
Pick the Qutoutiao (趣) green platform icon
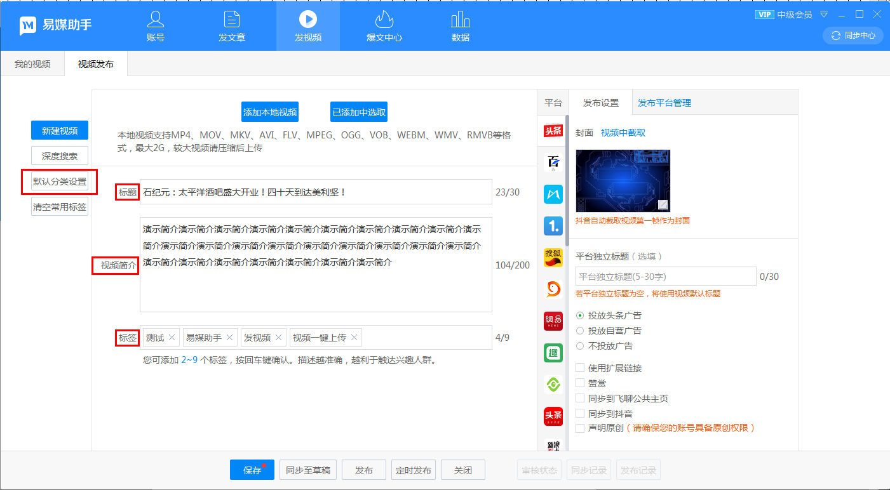click(x=553, y=353)
